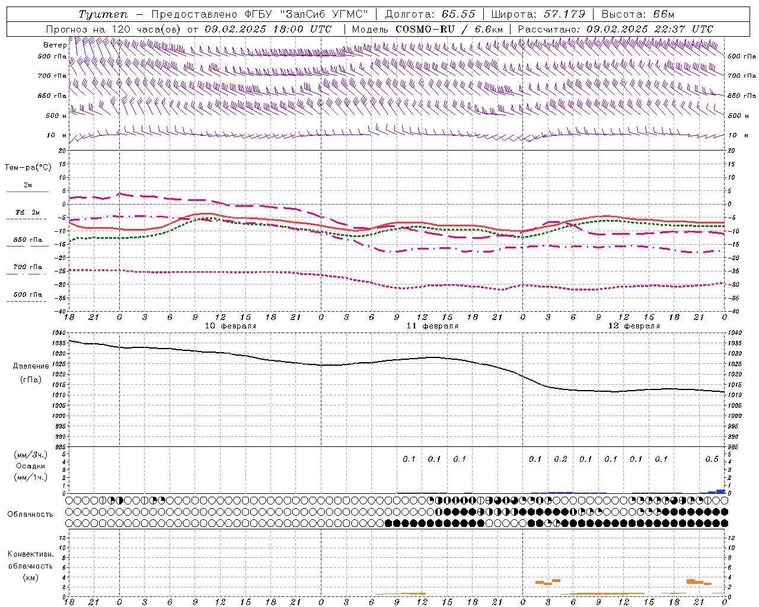Click the "Давление" pressure panel label

[x=31, y=366]
